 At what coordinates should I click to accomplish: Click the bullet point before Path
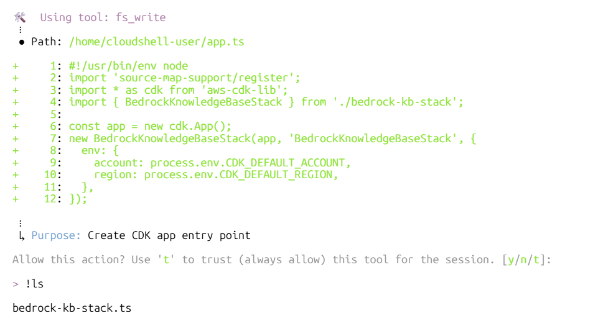pos(21,43)
